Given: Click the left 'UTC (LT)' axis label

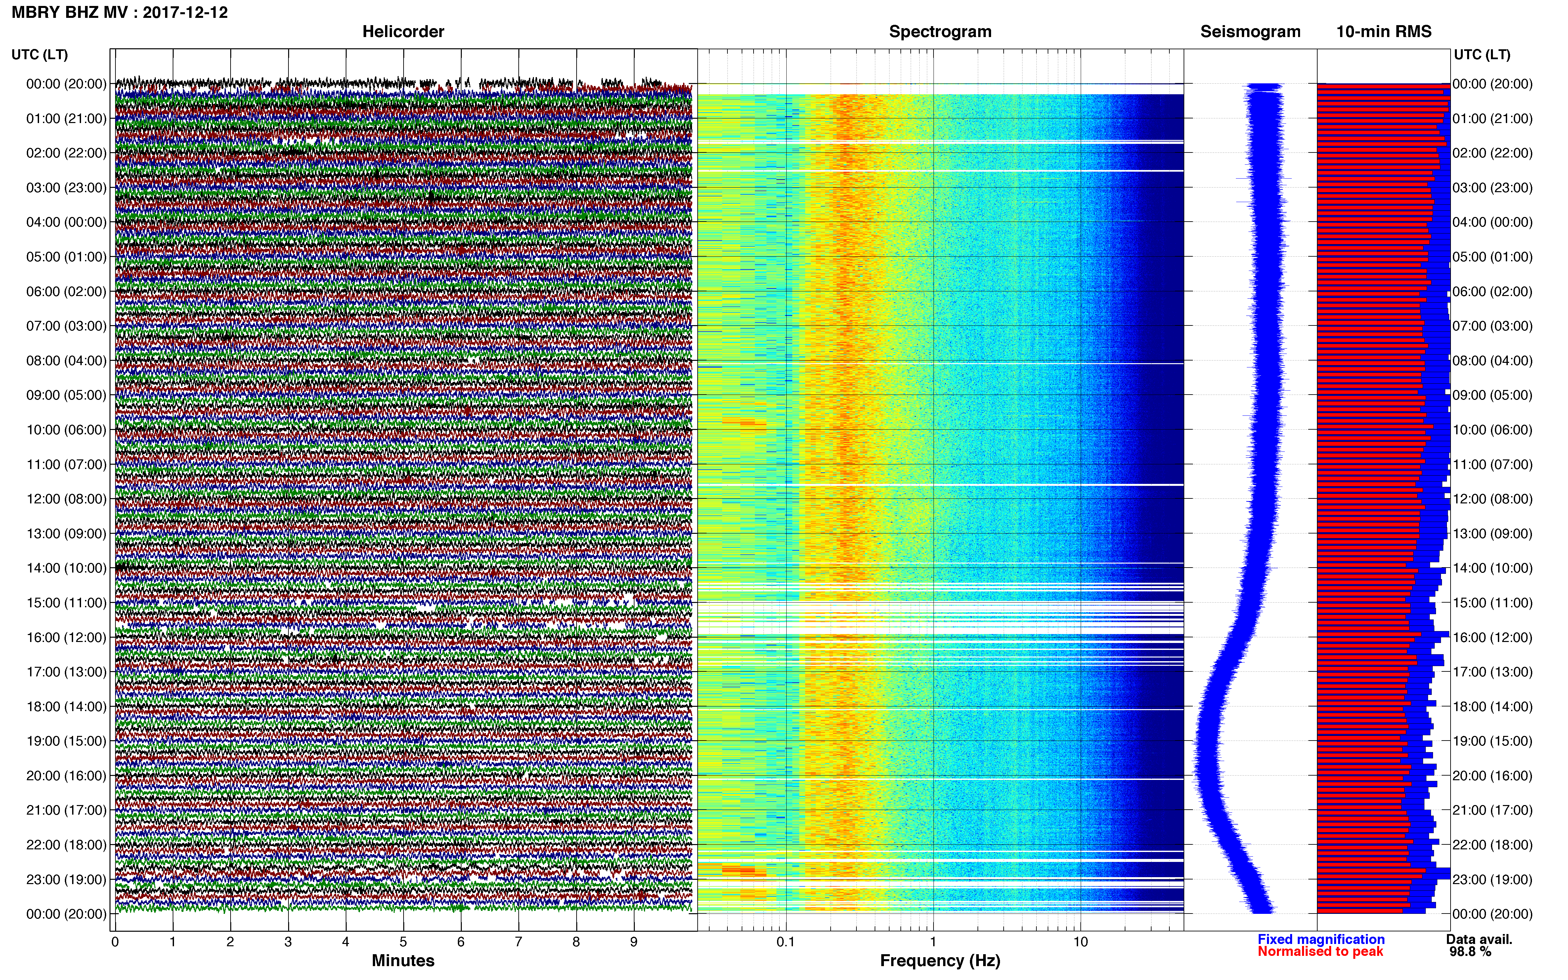Looking at the screenshot, I should pos(40,55).
